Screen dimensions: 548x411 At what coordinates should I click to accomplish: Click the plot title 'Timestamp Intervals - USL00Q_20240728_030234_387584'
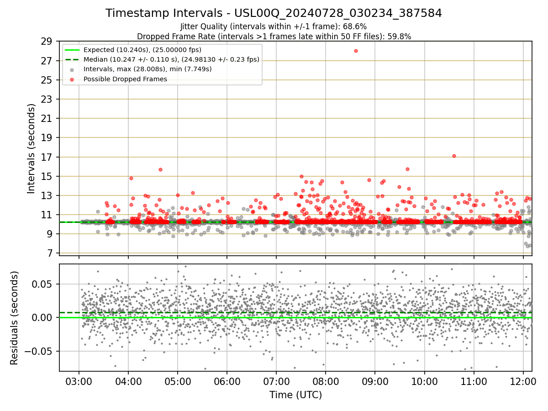click(x=274, y=13)
